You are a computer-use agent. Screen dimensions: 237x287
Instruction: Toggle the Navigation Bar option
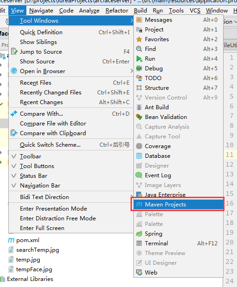click(x=71, y=186)
